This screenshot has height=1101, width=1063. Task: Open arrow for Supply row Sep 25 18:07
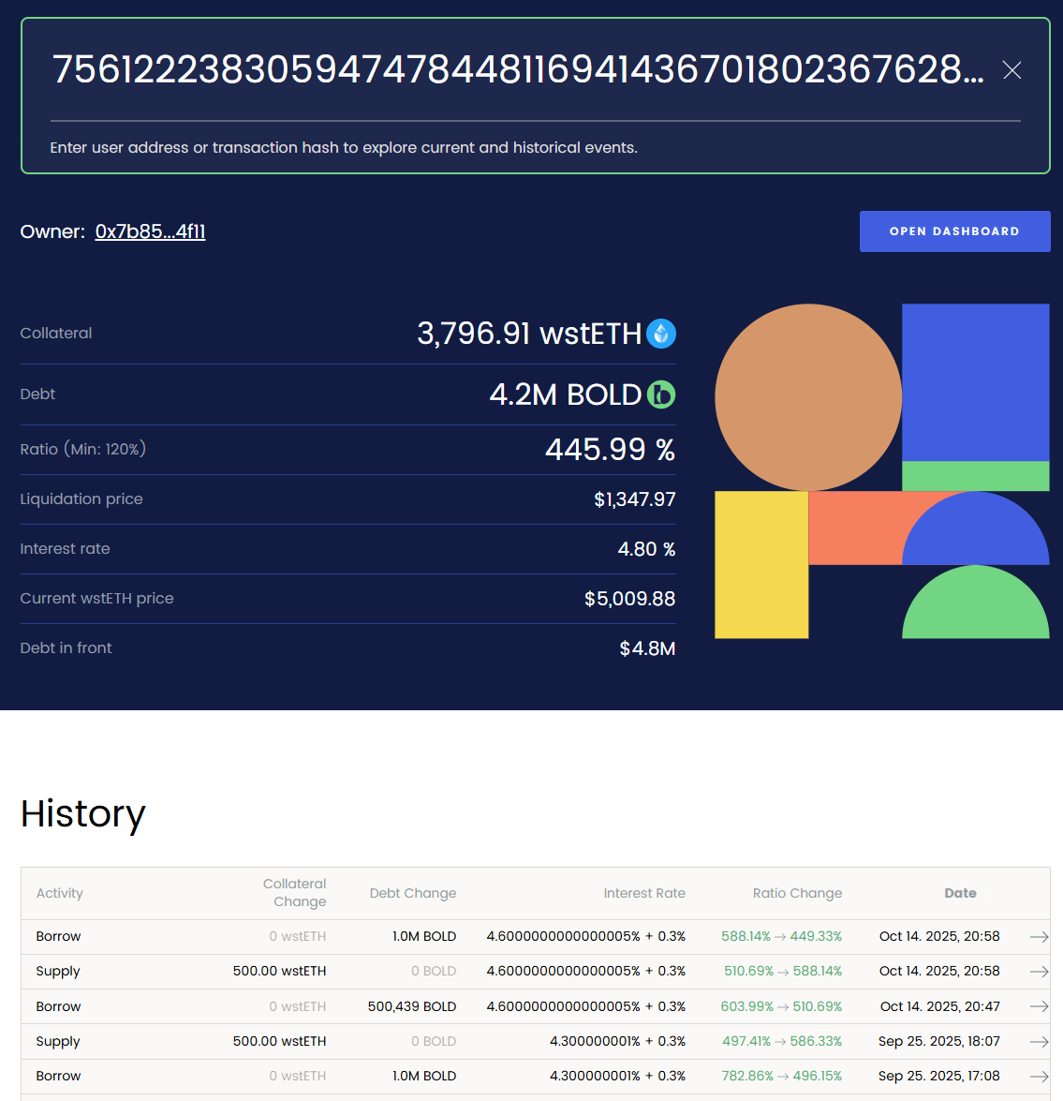[x=1038, y=1042]
